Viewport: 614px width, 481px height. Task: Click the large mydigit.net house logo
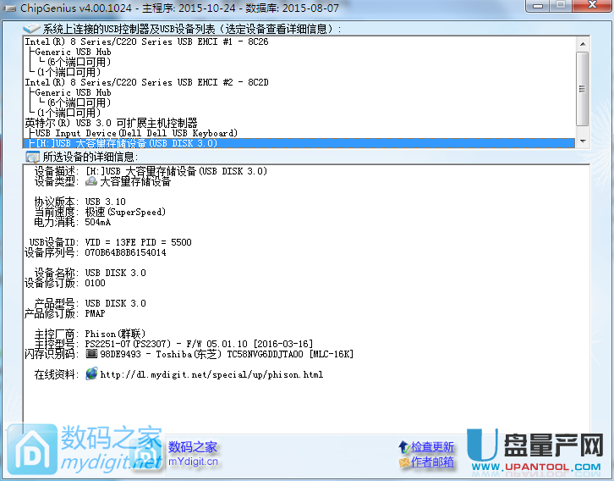(32, 449)
